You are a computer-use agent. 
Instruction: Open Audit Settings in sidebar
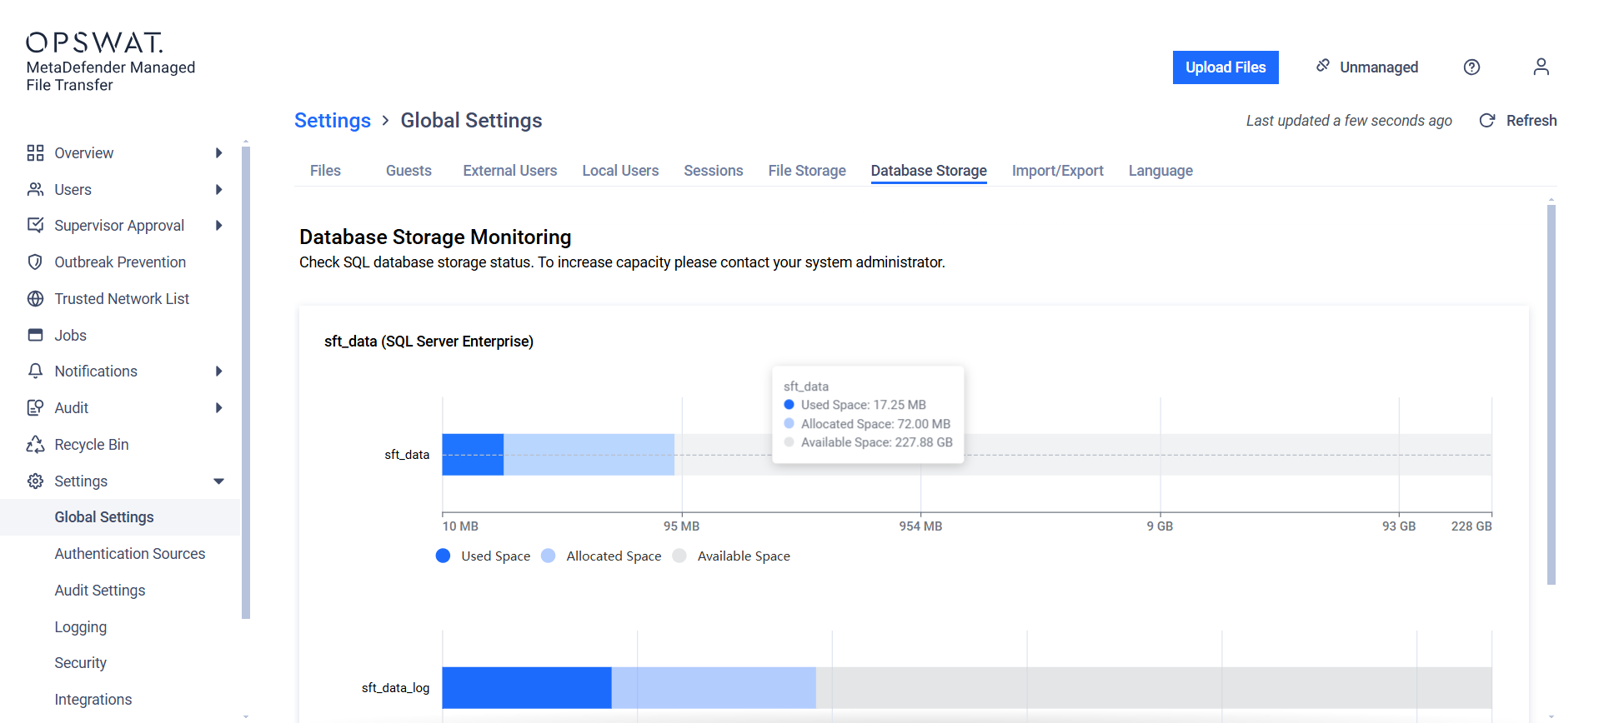[100, 591]
